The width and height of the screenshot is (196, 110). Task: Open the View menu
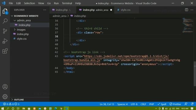pyautogui.click(x=41, y=3)
